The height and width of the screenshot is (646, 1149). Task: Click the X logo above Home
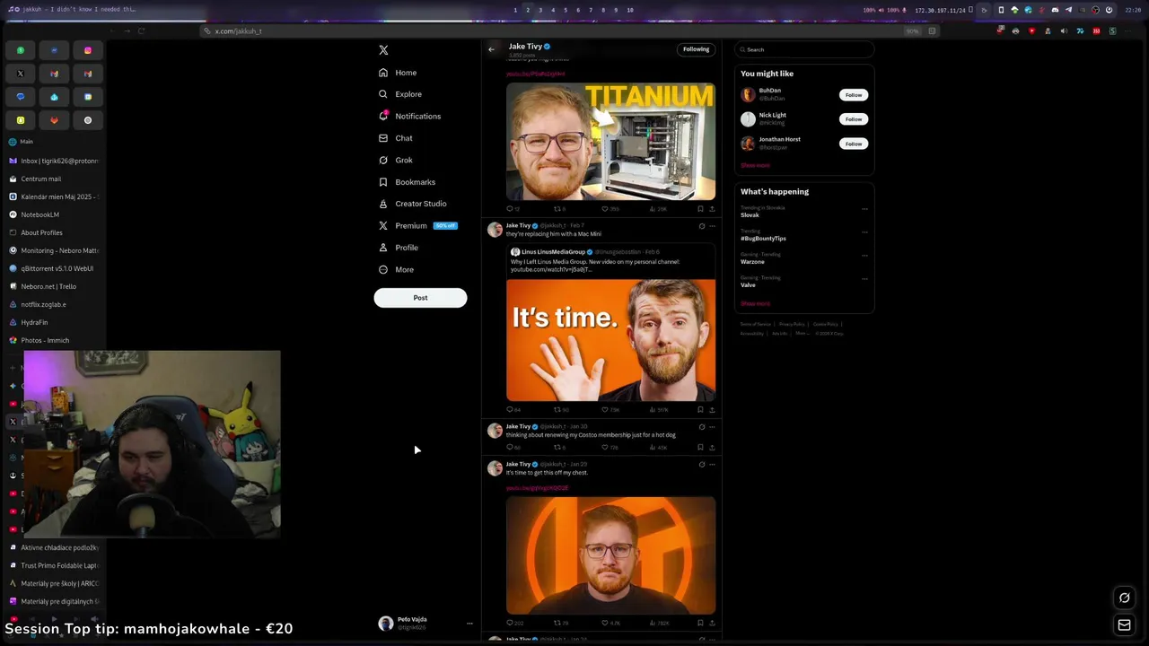click(383, 50)
